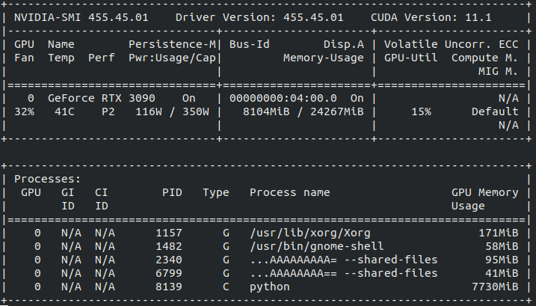This screenshot has width=536, height=306.
Task: Click the Perf column header
Action: coord(102,58)
